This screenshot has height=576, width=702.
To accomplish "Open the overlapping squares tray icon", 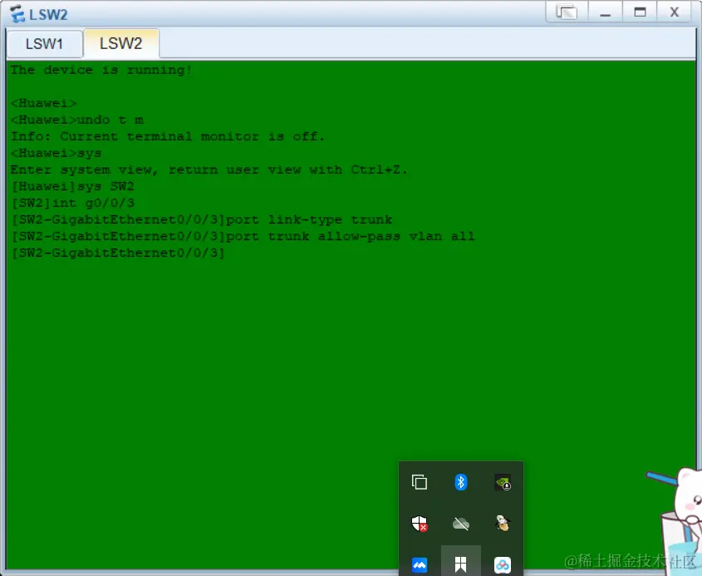I will [x=420, y=482].
